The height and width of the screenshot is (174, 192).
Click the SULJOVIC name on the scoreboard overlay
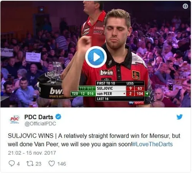[x=105, y=89]
